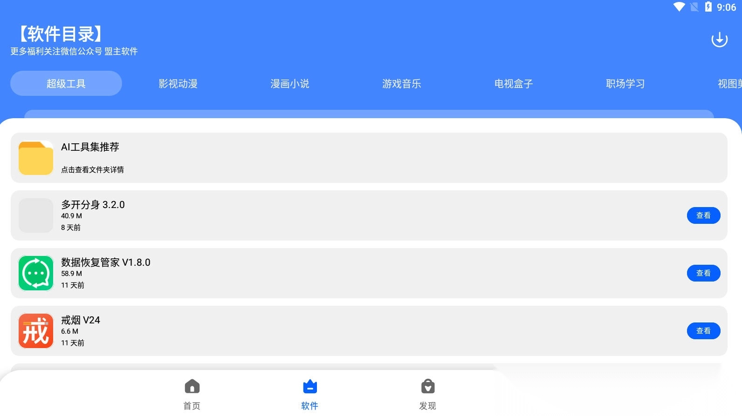
Task: Open the yellow AI工具集推荐 folder icon
Action: [x=36, y=158]
